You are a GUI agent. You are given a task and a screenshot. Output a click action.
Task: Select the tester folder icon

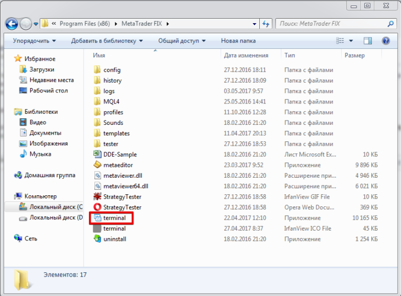point(97,144)
